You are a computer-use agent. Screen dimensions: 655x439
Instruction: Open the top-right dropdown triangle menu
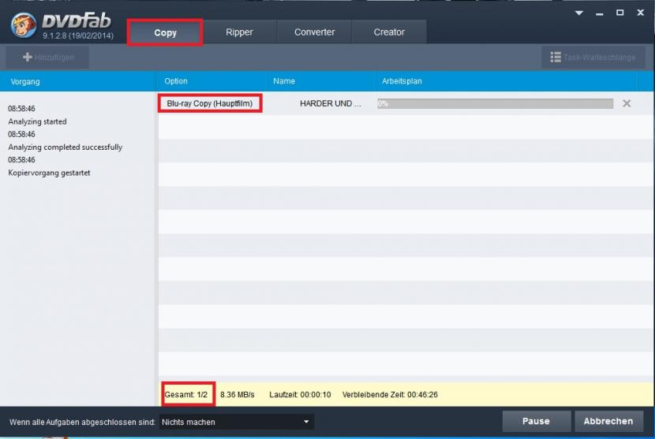[x=579, y=13]
